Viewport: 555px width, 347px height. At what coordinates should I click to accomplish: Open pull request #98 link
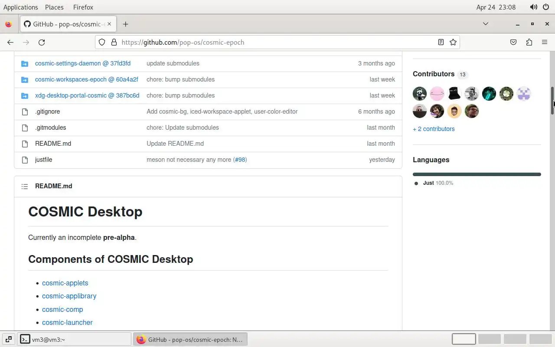(x=240, y=160)
